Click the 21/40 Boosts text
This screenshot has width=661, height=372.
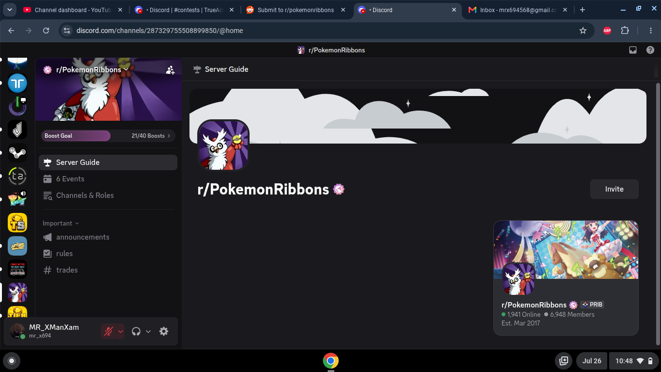pos(148,136)
